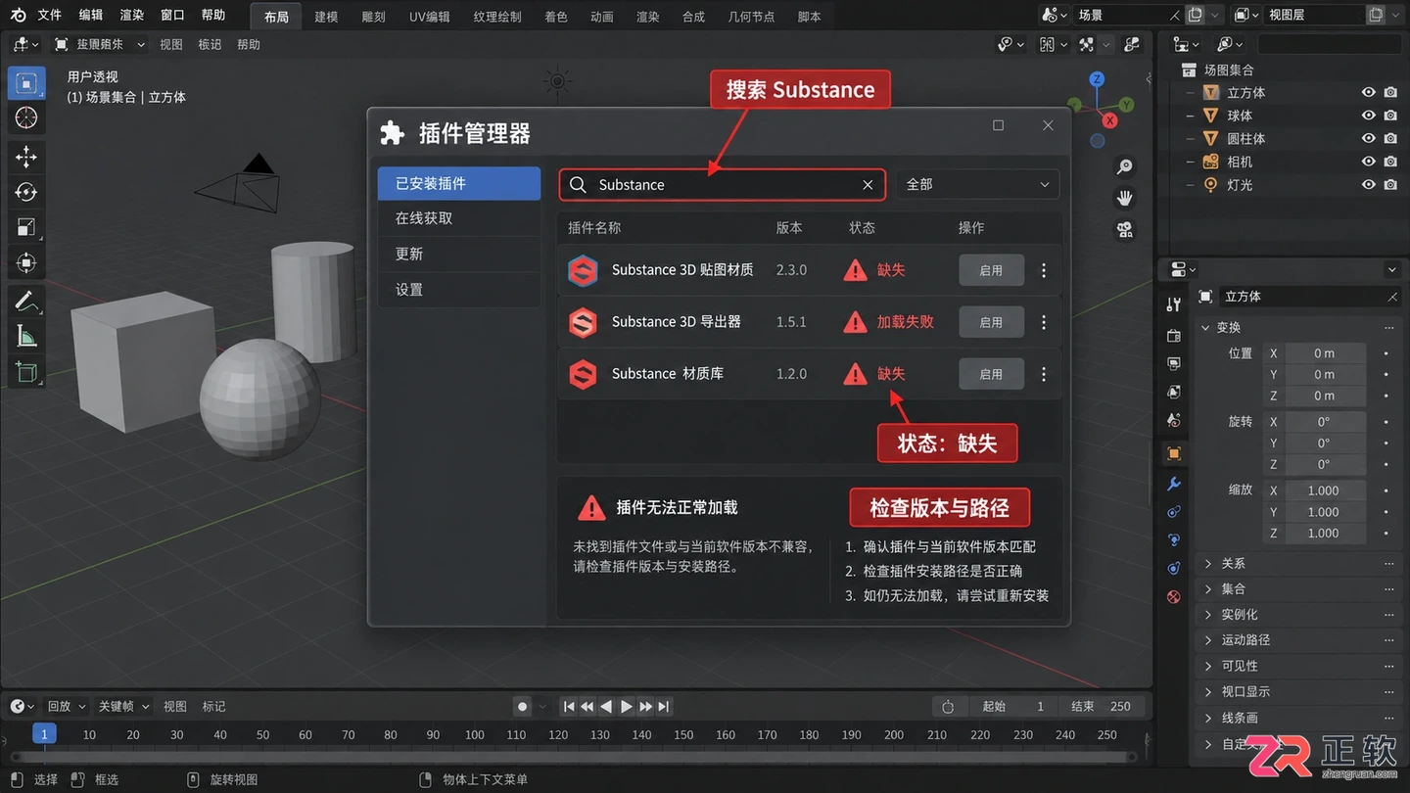Activate the Transform tool
Image resolution: width=1410 pixels, height=793 pixels.
(26, 262)
